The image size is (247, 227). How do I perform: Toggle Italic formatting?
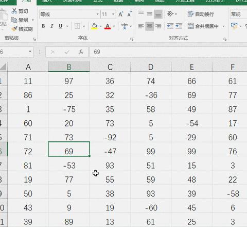pos(51,26)
